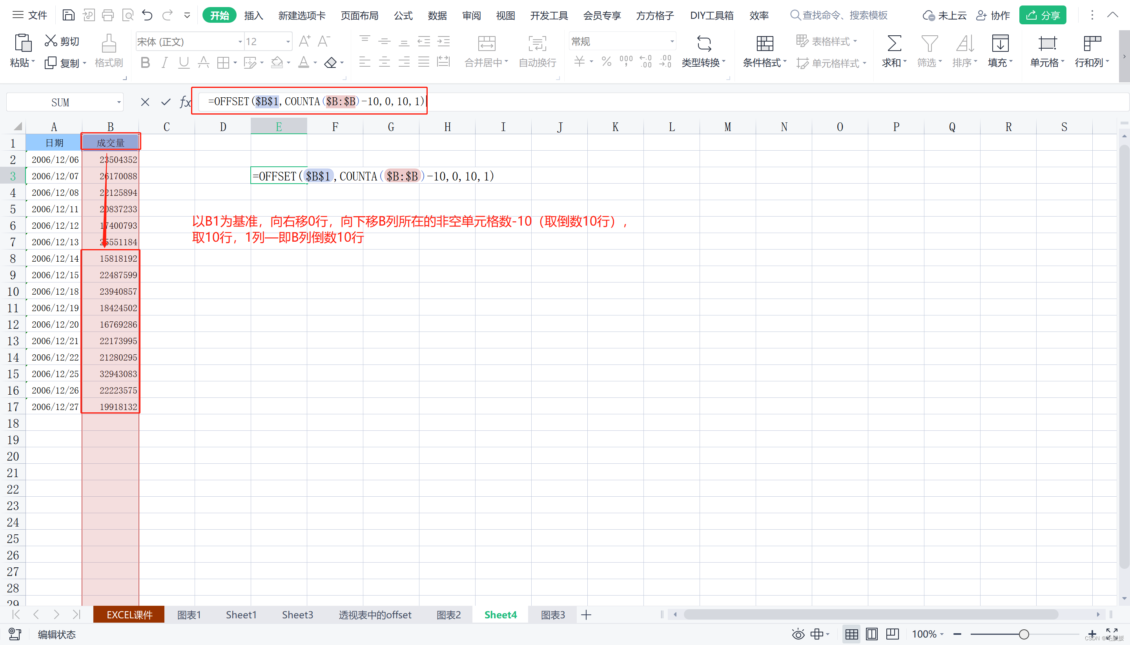Apply strikethrough text formatting

(x=203, y=62)
